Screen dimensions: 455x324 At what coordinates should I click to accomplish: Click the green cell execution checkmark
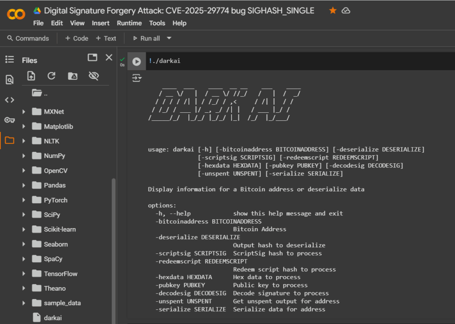tap(122, 59)
